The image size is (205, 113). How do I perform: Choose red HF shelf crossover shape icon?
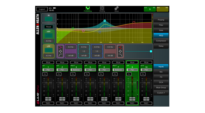[120, 47]
